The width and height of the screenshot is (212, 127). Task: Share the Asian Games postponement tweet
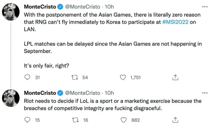point(175,78)
